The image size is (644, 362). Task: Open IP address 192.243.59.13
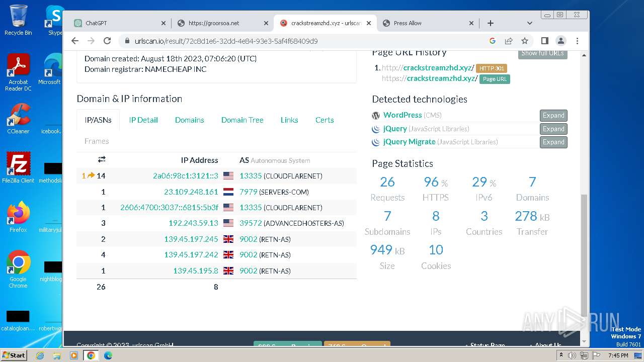(x=194, y=223)
